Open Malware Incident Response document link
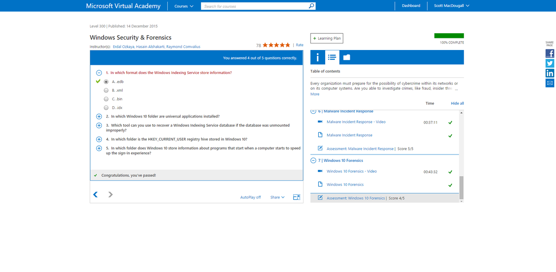The image size is (556, 272). [x=349, y=135]
